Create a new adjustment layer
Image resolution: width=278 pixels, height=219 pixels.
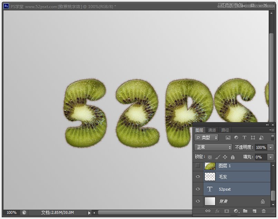click(236, 210)
